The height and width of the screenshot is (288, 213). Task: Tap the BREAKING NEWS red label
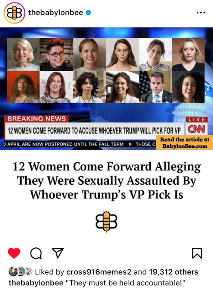[37, 119]
